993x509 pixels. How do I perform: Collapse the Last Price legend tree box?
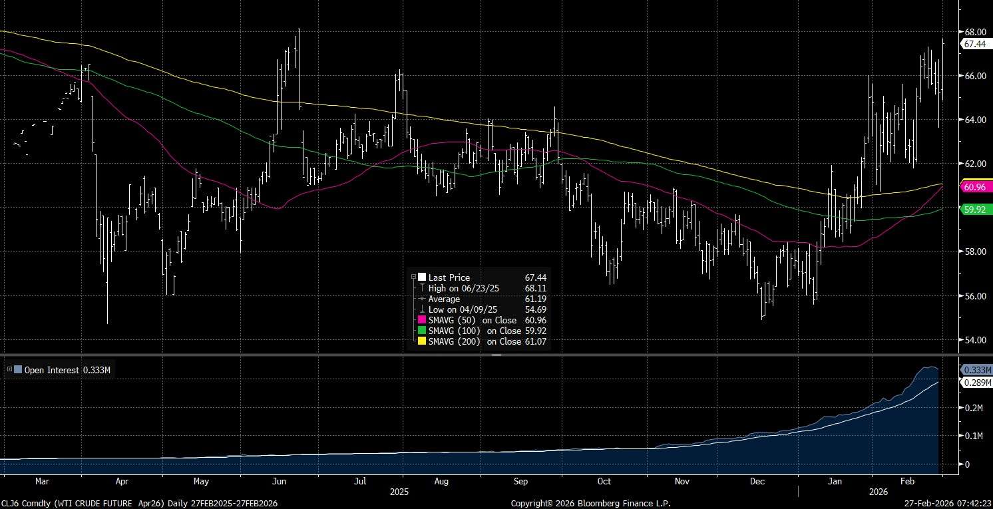(x=413, y=277)
